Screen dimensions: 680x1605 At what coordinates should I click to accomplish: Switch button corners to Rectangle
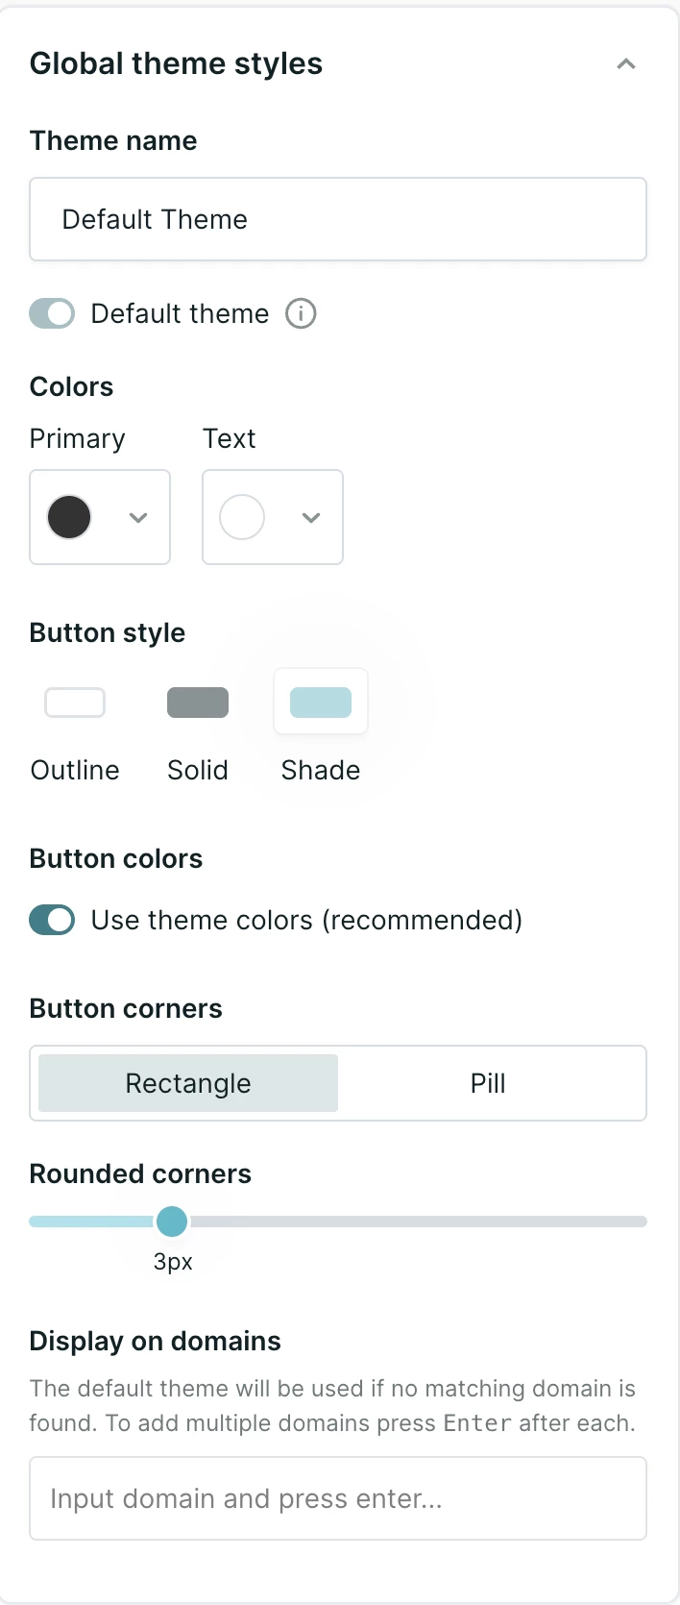tap(188, 1083)
